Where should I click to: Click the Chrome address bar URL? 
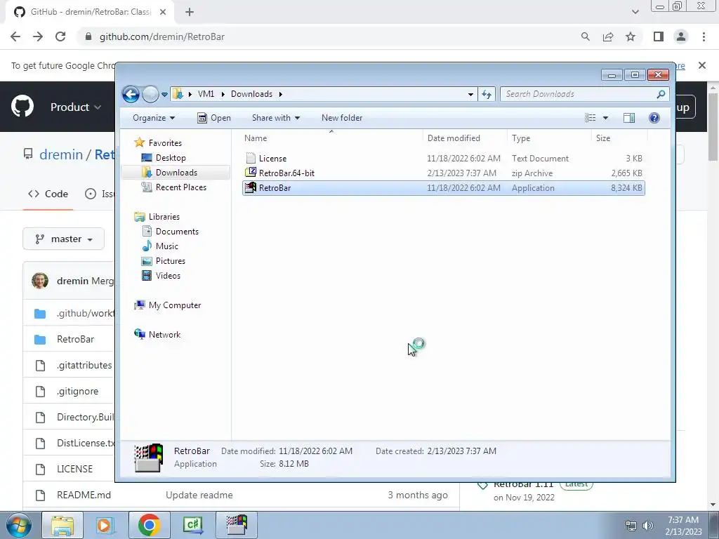pyautogui.click(x=162, y=36)
